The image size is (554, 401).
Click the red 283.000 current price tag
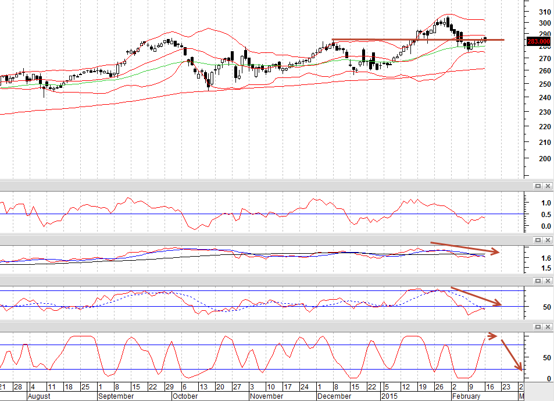[x=538, y=41]
